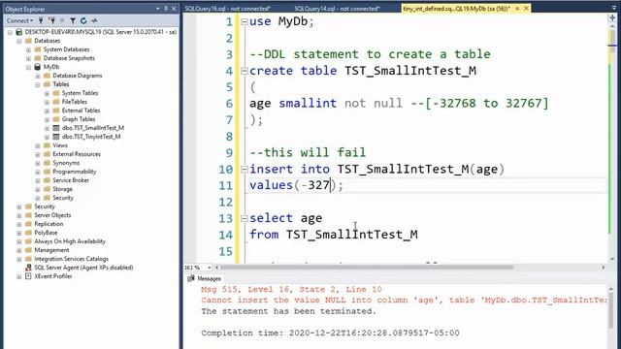The image size is (621, 349).
Task: Select the External Resources folder item
Action: pos(77,154)
